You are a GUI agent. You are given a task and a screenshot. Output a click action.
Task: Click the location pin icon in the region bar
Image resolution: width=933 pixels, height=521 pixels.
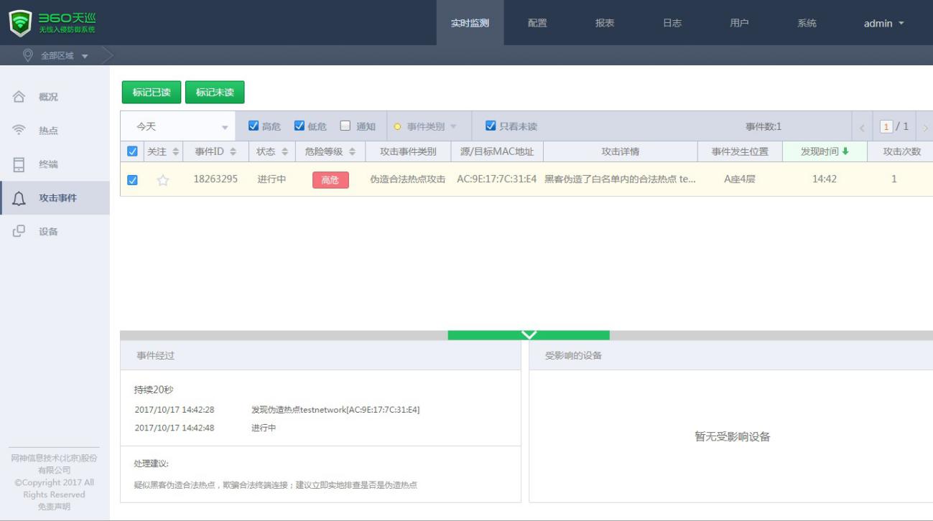coord(28,55)
